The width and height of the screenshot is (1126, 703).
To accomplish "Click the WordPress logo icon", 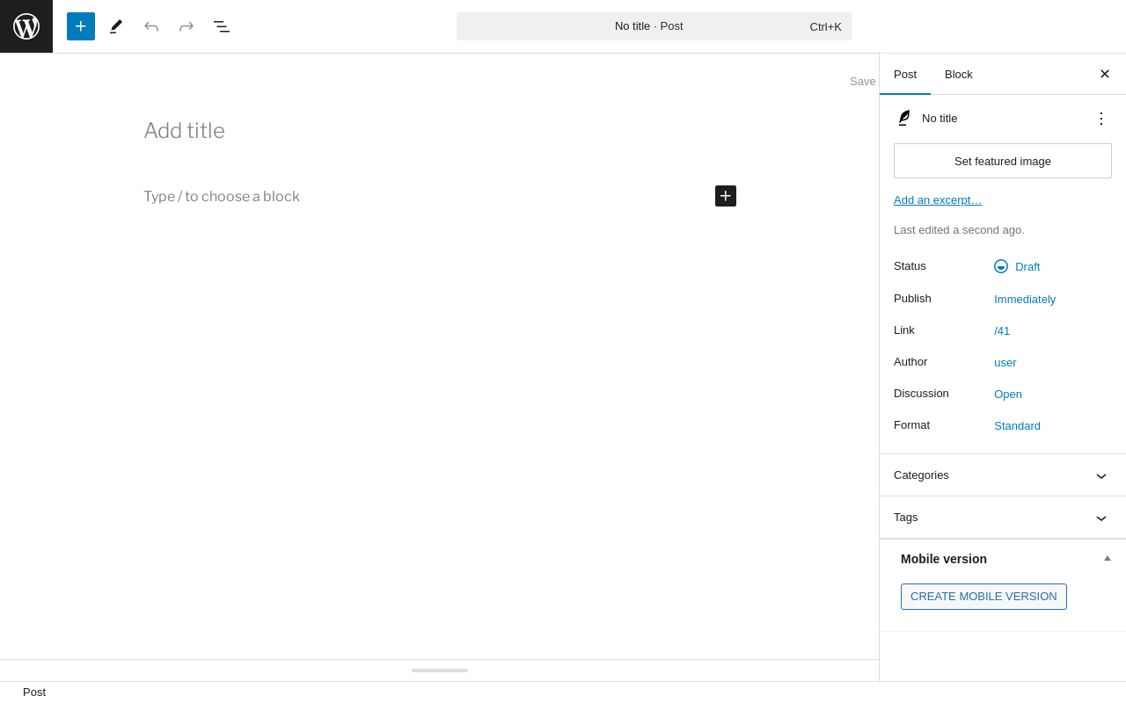I will (26, 26).
